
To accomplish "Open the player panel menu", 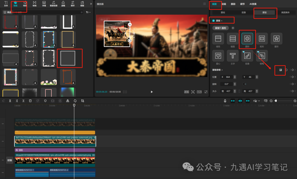I will pos(204,4).
